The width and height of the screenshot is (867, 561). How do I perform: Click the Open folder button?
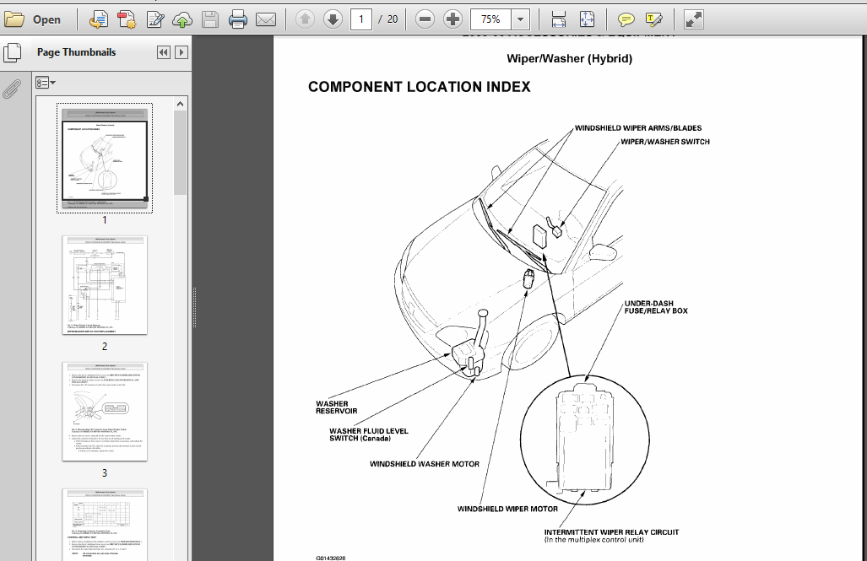tap(33, 20)
